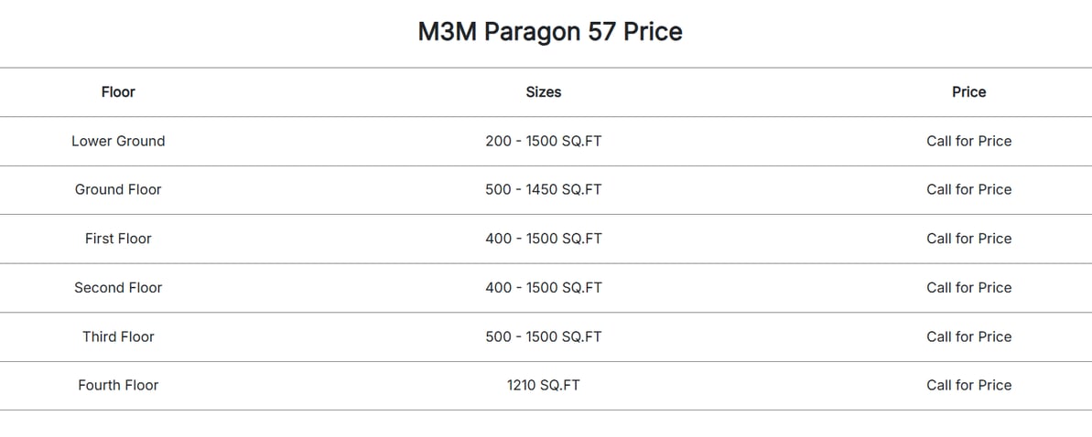The width and height of the screenshot is (1092, 437).
Task: Click the M3M Paragon 57 Price heading
Action: [x=549, y=32]
